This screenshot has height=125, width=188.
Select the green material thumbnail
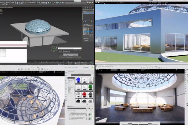point(91,87)
